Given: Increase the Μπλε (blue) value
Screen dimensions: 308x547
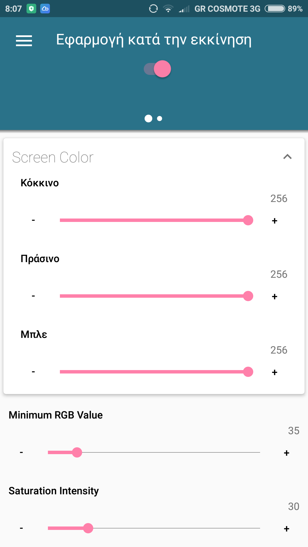Looking at the screenshot, I should [275, 372].
